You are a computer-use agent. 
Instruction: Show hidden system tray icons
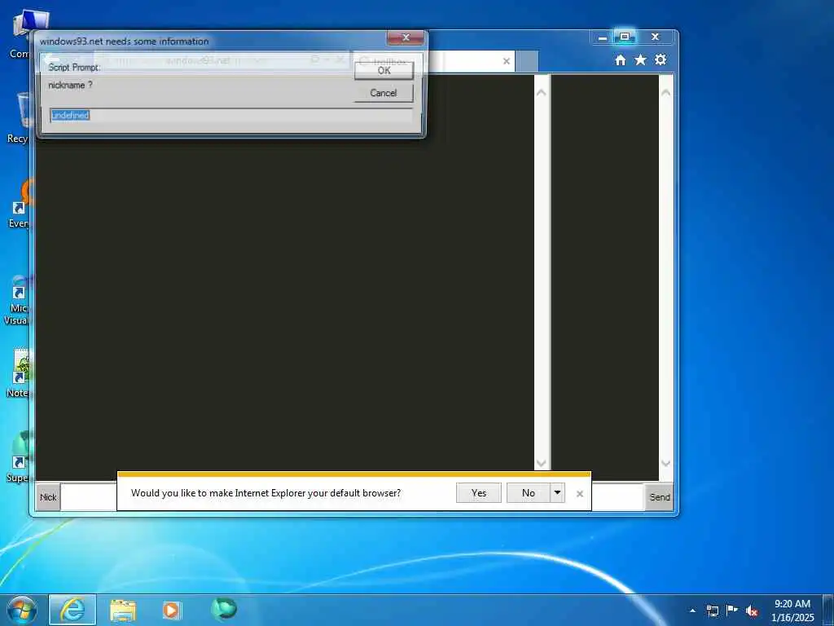tap(692, 611)
